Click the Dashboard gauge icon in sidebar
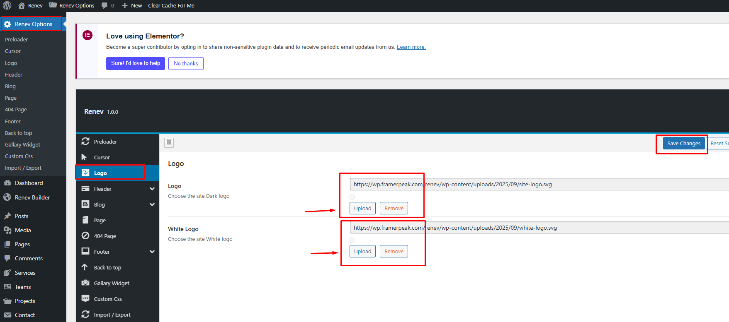This screenshot has width=729, height=322. 7,183
